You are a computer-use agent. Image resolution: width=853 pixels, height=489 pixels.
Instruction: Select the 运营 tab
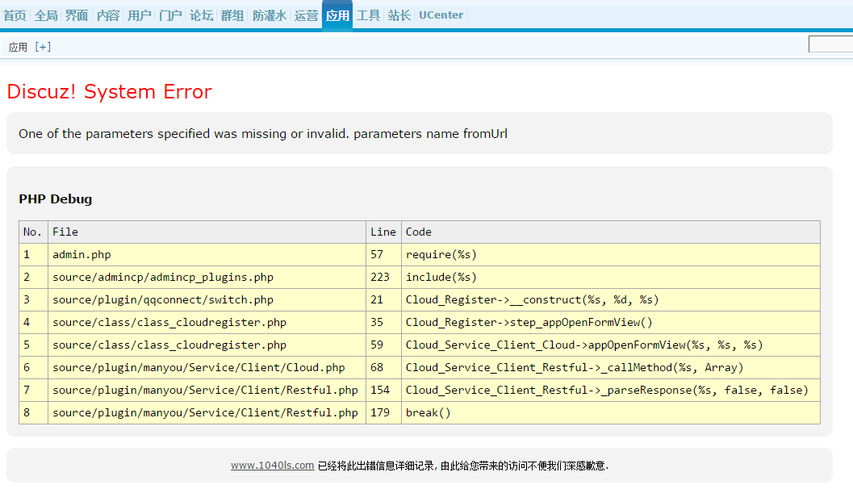coord(307,15)
